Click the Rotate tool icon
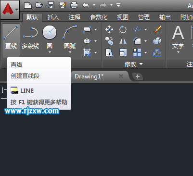 point(123,29)
